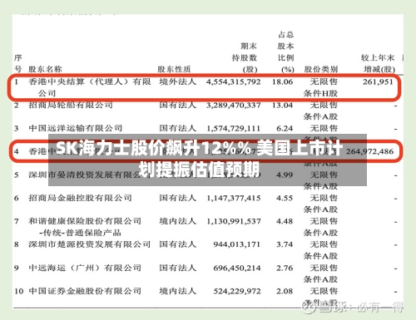This screenshot has height=320, width=416.
Task: Click 无限售条件A股 in the 招商局轮船 row
Action: point(321,111)
